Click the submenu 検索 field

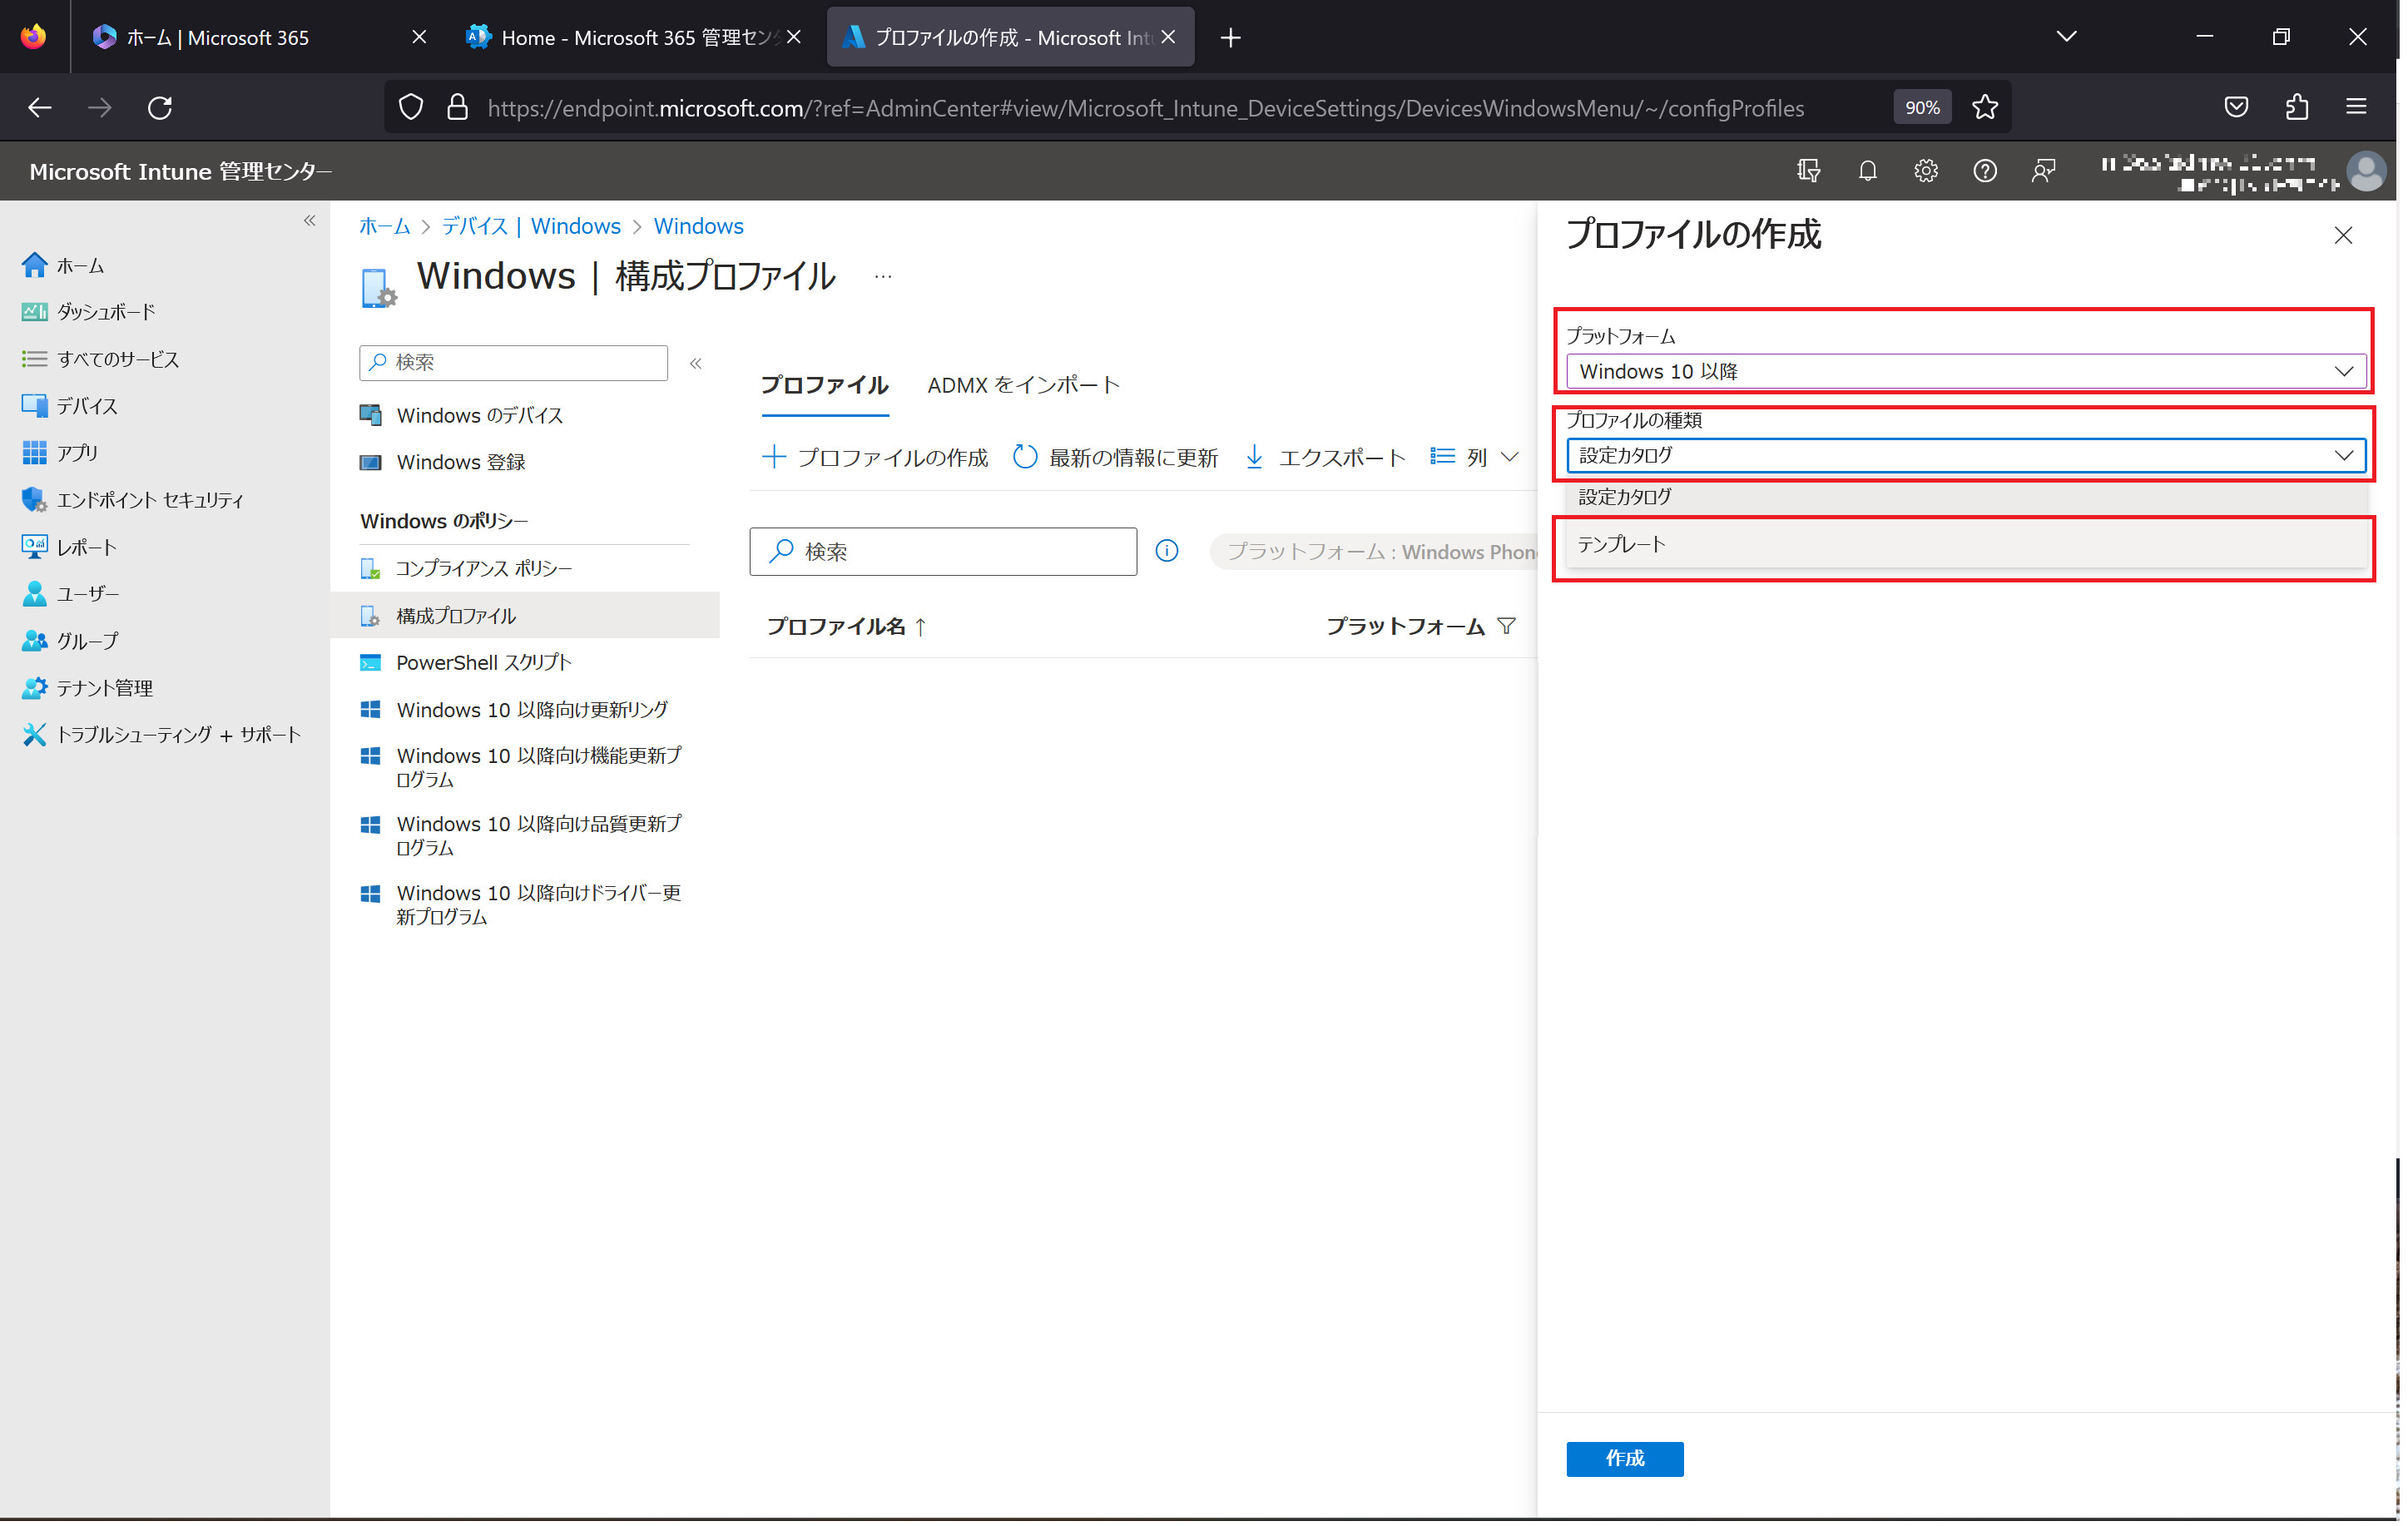click(513, 363)
